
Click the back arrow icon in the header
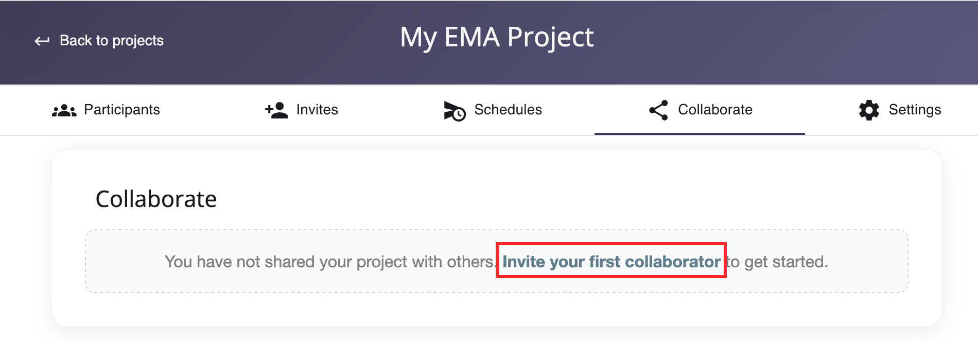coord(42,40)
